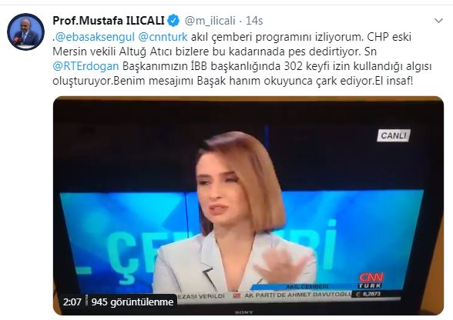Viewport: 453px width, 320px height.
Task: Open Mustafa Ilıcalı's profile avatar
Action: click(25, 32)
